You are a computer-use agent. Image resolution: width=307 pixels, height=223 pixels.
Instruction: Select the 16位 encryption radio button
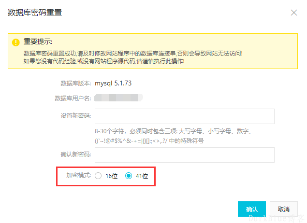pyautogui.click(x=98, y=176)
